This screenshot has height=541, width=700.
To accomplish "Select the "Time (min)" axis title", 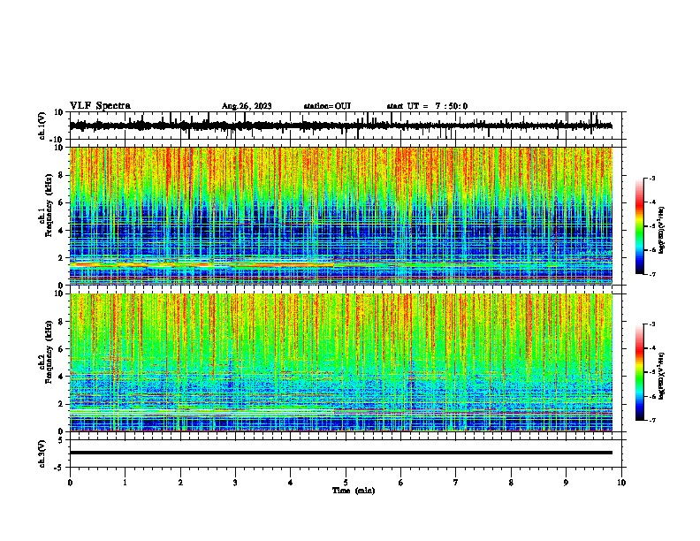I will tap(354, 491).
